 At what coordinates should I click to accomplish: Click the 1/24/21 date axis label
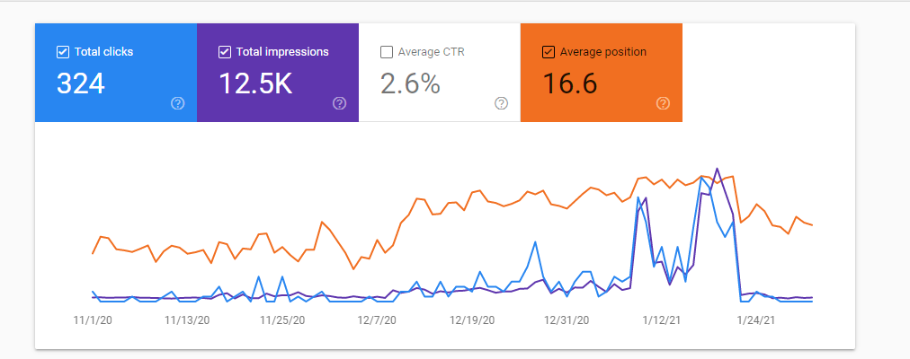coord(756,320)
